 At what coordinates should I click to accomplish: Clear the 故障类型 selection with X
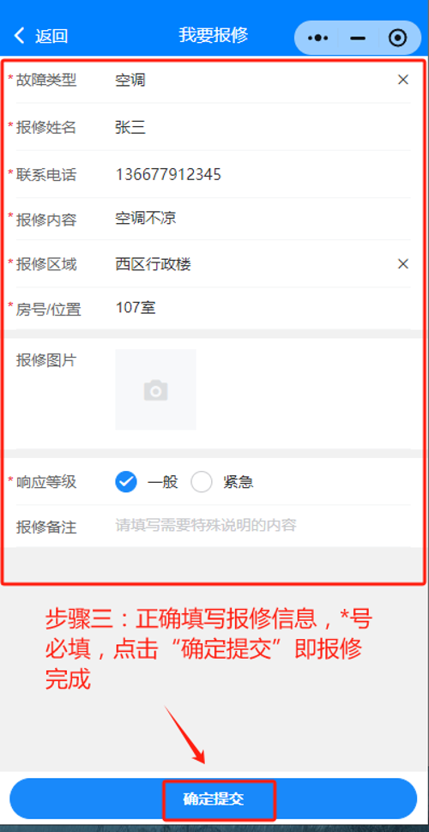403,80
